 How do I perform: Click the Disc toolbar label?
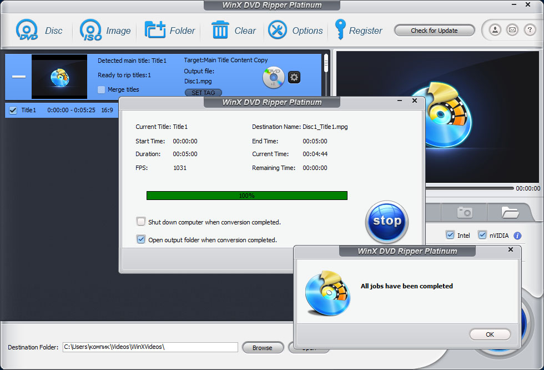(x=54, y=31)
